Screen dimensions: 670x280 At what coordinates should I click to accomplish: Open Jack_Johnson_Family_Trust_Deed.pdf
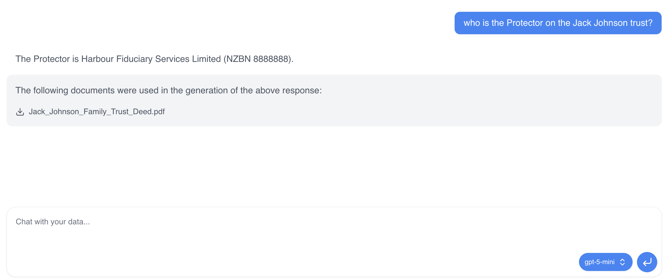(x=97, y=112)
